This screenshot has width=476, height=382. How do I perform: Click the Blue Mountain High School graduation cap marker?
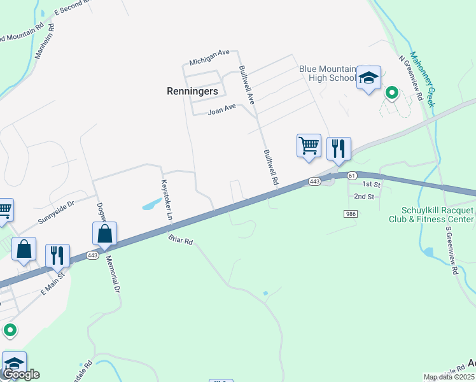(x=368, y=79)
